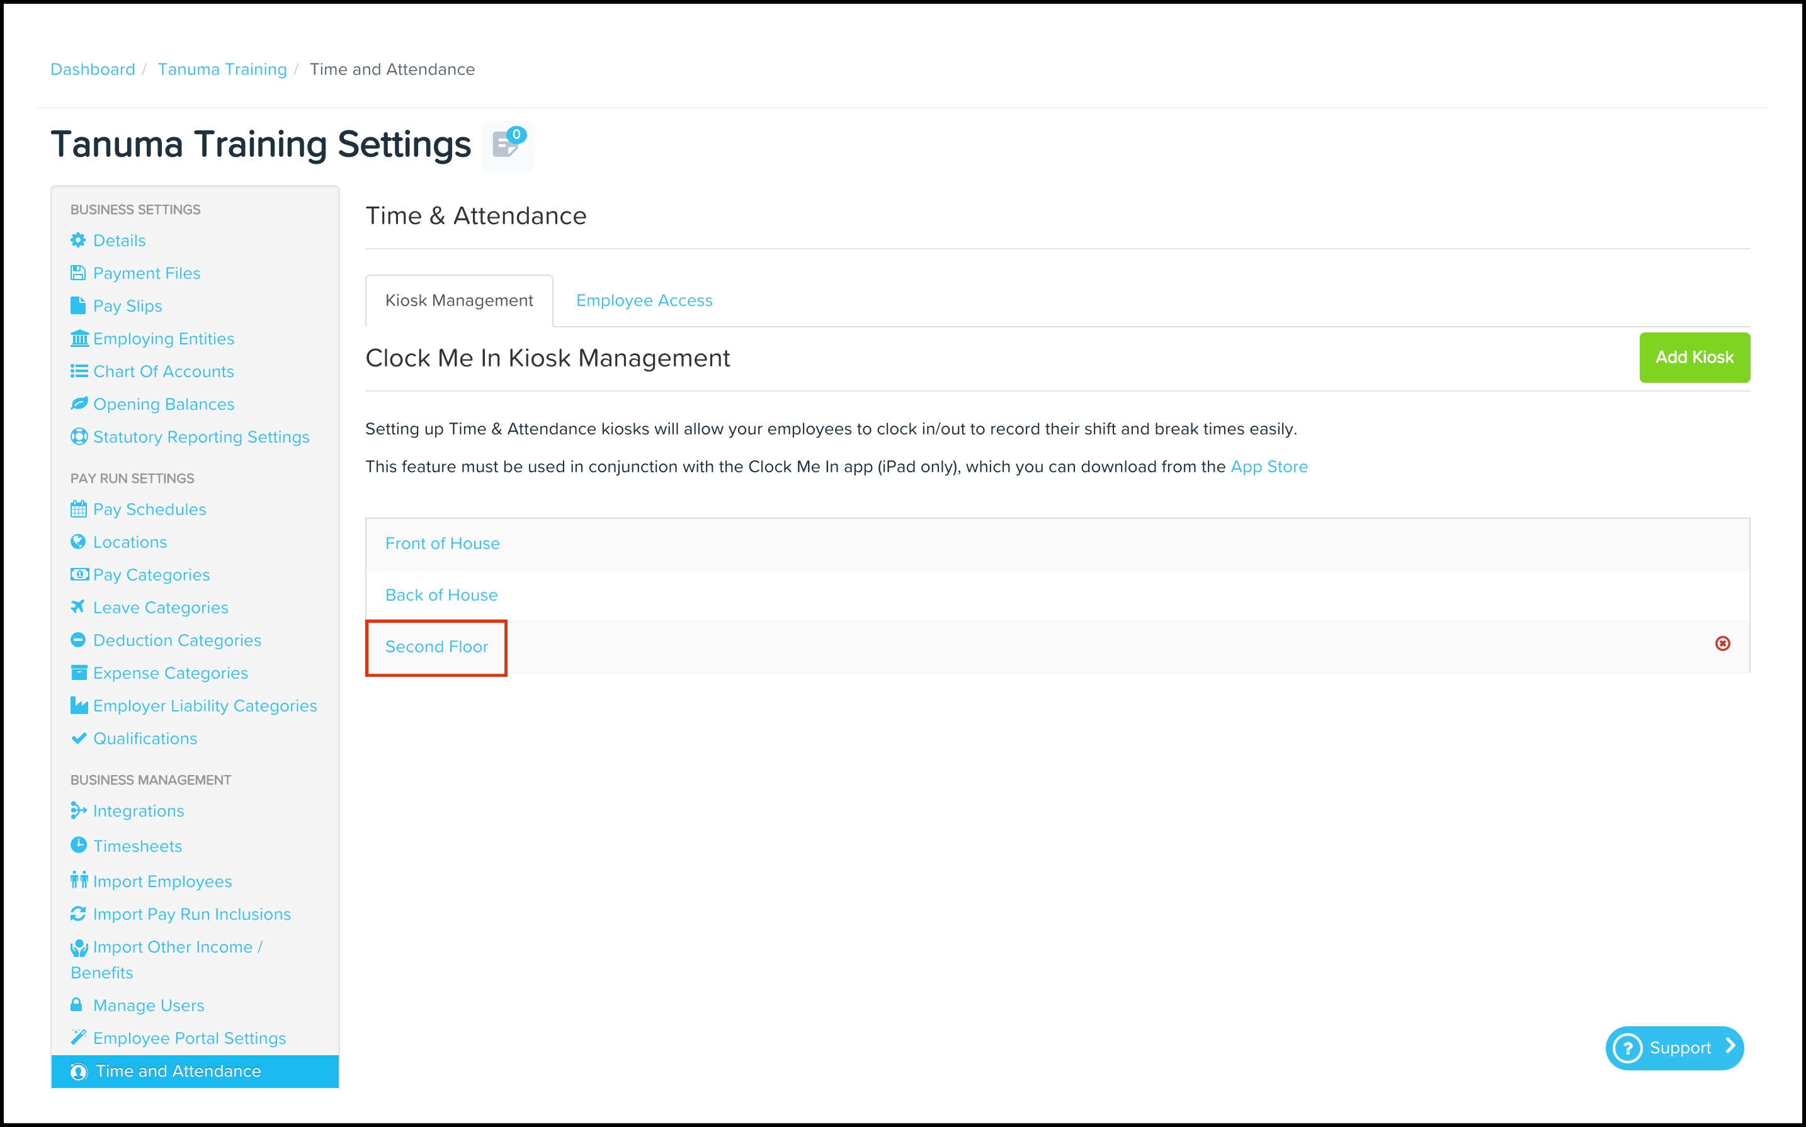This screenshot has height=1127, width=1806.
Task: Click the Leave Categories airplane icon
Action: [78, 607]
